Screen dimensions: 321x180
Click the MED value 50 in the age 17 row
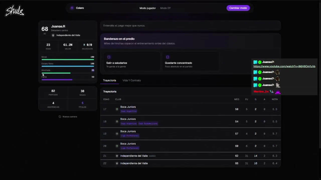pyautogui.click(x=237, y=109)
